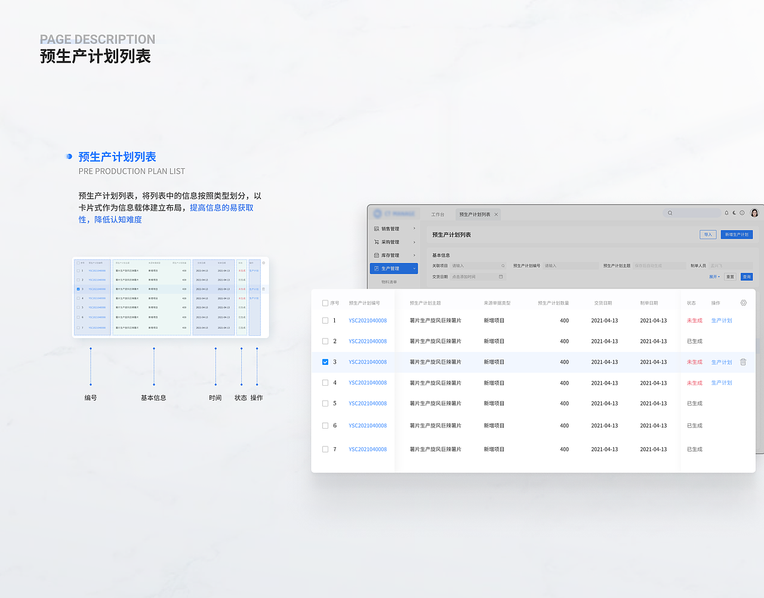764x598 pixels.
Task: Check the checkbox on row 1
Action: point(325,320)
